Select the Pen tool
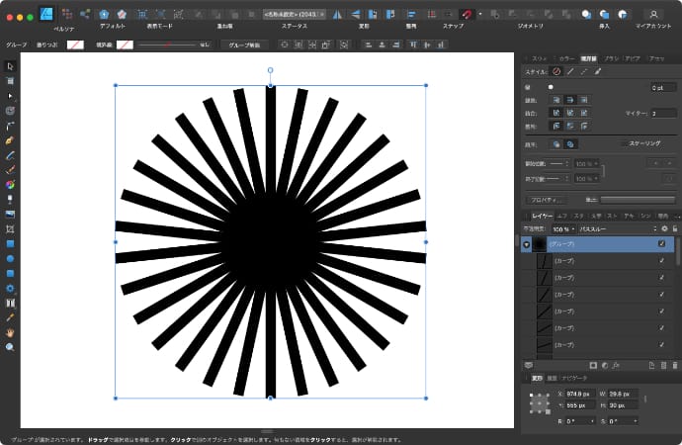This screenshot has width=682, height=445. pos(10,141)
